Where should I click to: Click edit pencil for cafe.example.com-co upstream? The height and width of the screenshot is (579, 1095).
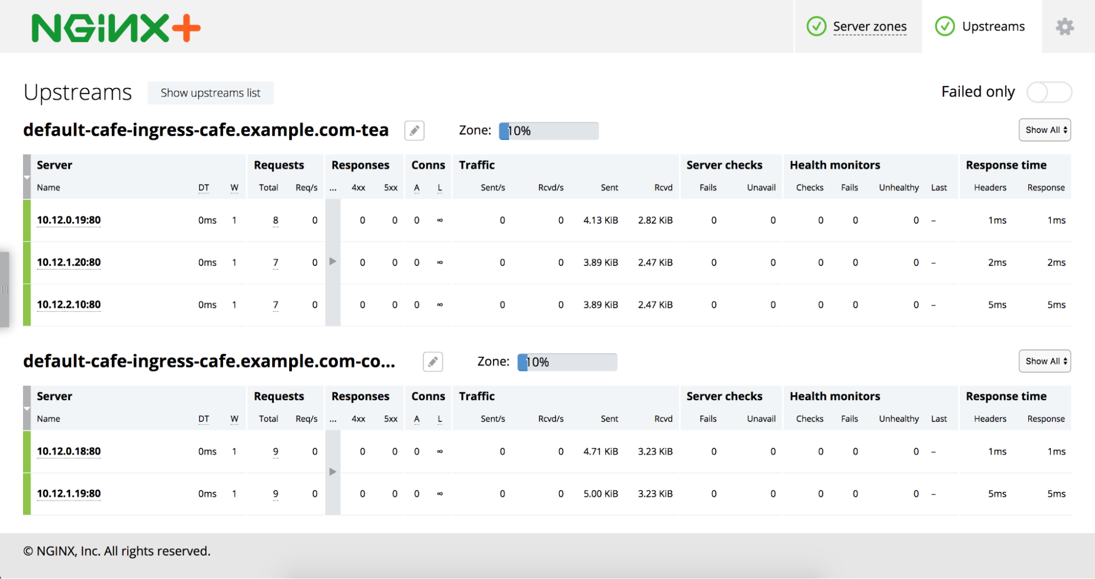coord(433,362)
